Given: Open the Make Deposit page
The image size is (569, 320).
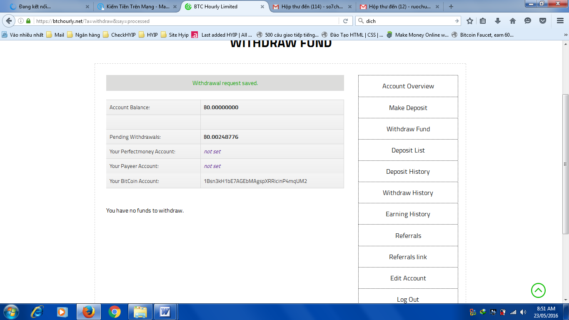Looking at the screenshot, I should (x=408, y=108).
